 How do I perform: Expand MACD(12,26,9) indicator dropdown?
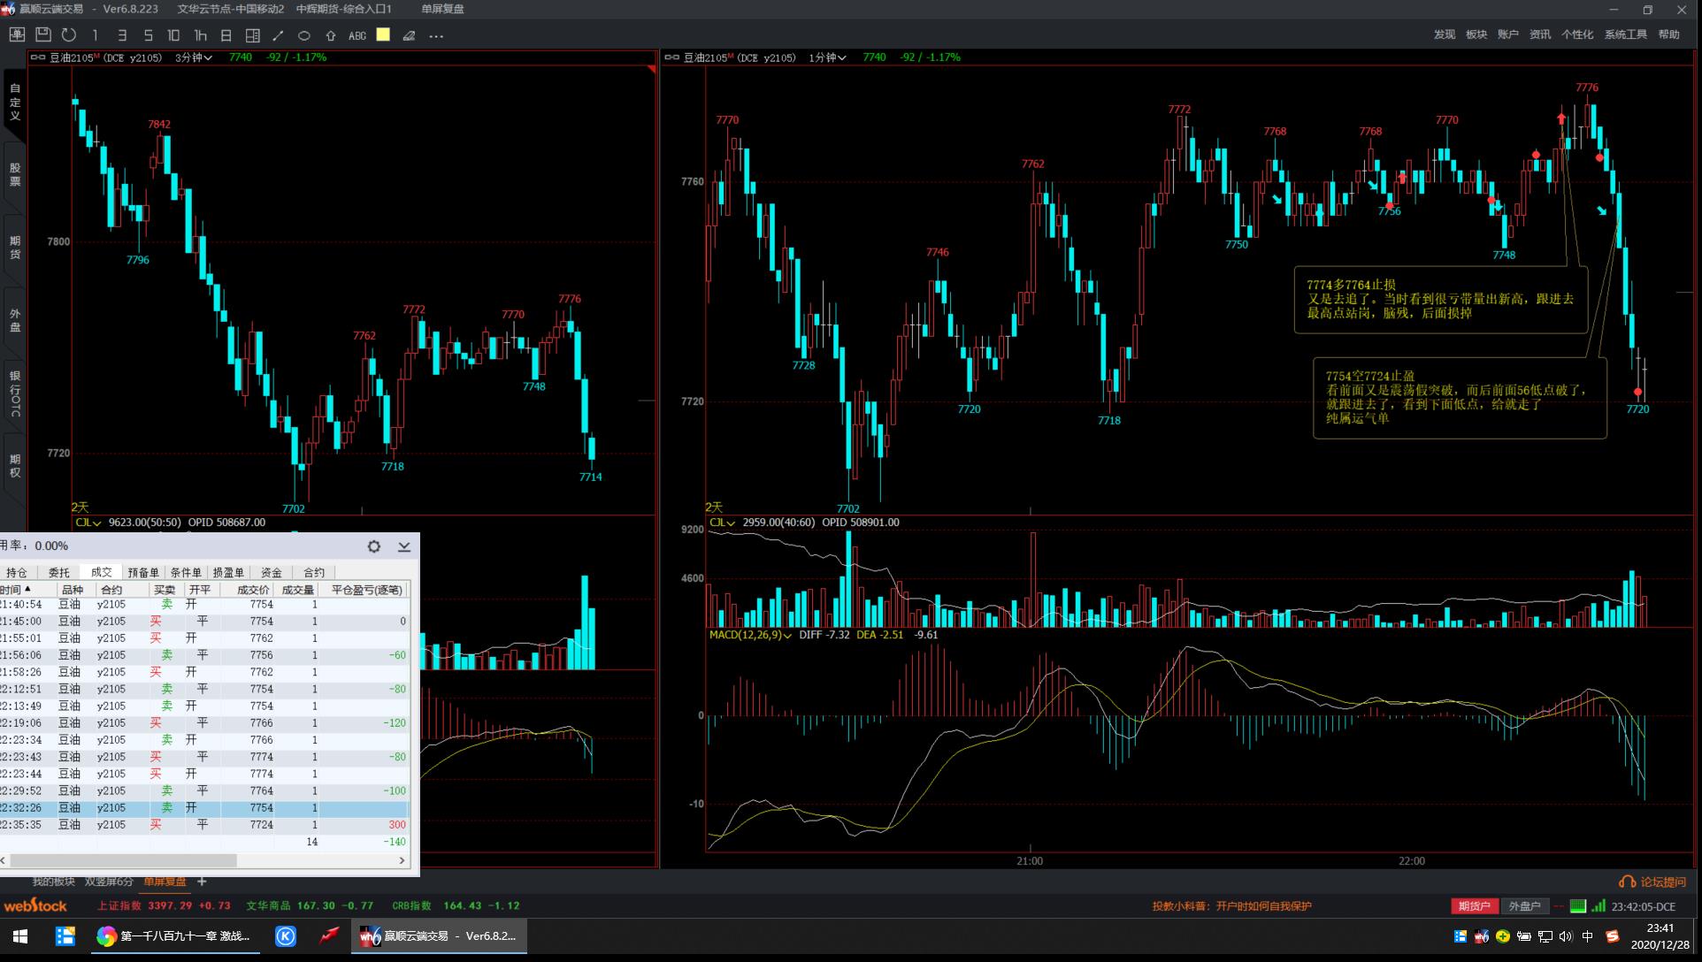[749, 635]
